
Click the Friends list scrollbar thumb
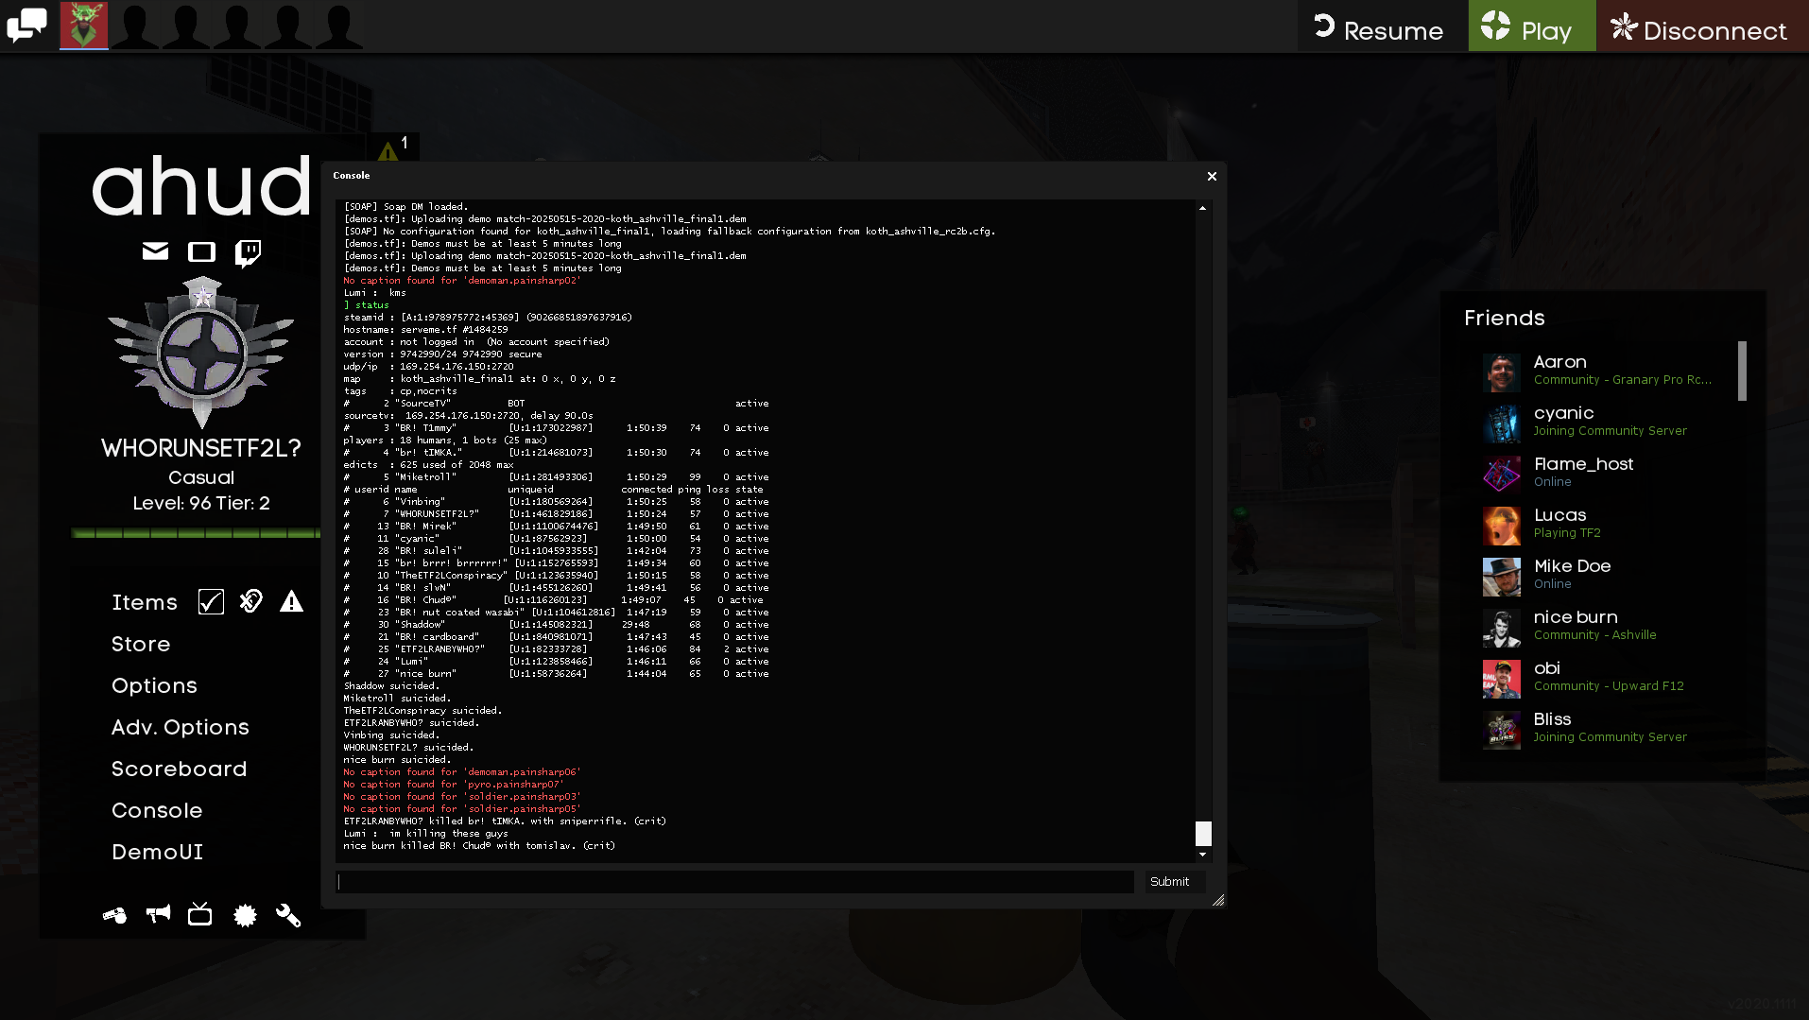(x=1741, y=371)
